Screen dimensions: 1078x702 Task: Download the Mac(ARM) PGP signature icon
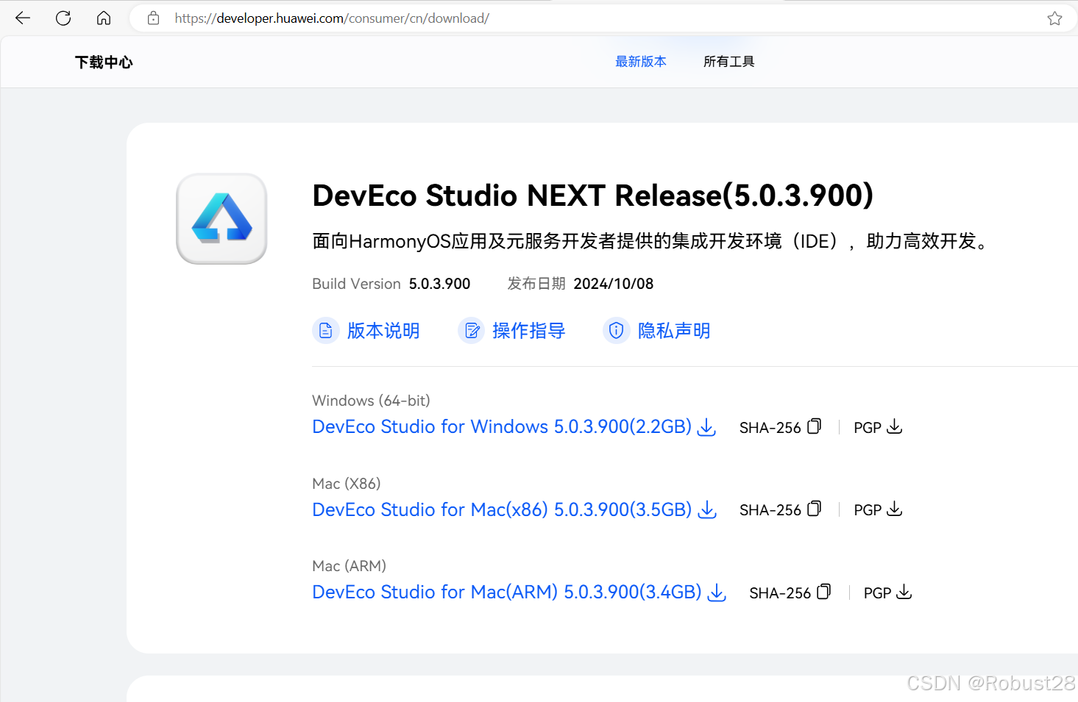point(904,592)
